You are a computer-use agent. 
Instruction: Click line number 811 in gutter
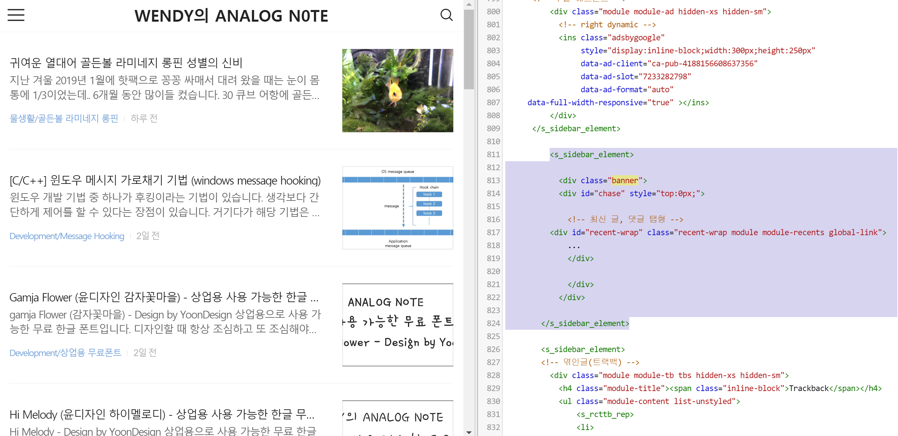[x=493, y=155]
